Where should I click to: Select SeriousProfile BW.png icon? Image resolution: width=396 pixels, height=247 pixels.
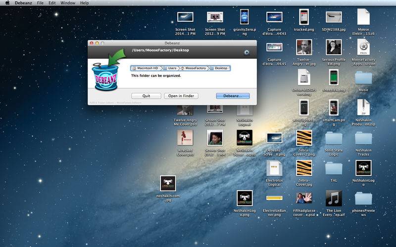coord(334,47)
